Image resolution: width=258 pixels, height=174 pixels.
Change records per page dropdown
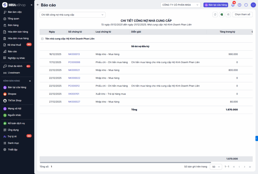(x=216, y=167)
